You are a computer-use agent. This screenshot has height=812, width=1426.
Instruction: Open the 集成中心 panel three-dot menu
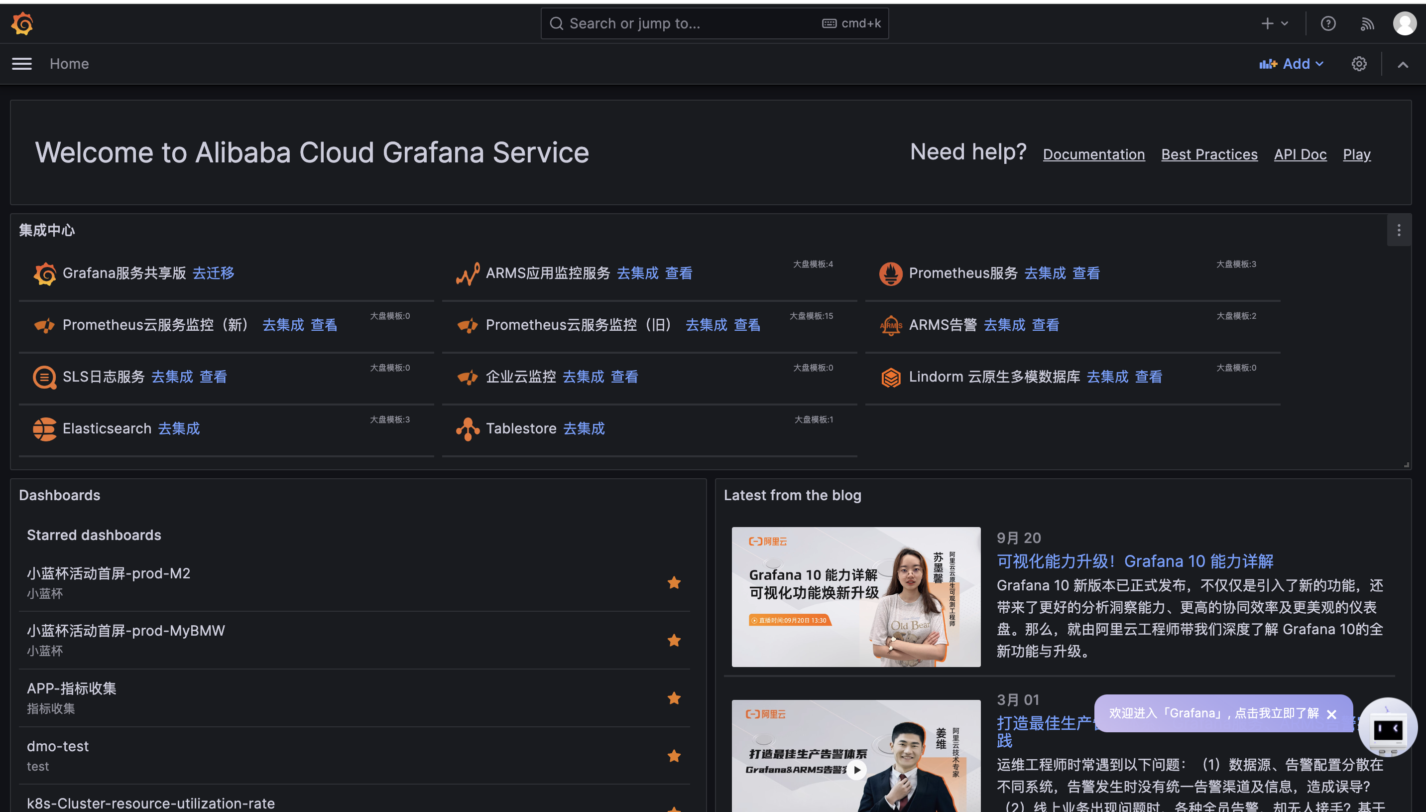click(1399, 230)
